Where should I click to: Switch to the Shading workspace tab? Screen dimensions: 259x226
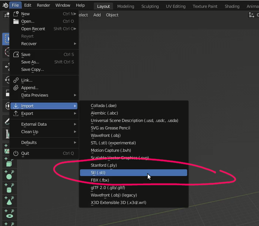(232, 6)
